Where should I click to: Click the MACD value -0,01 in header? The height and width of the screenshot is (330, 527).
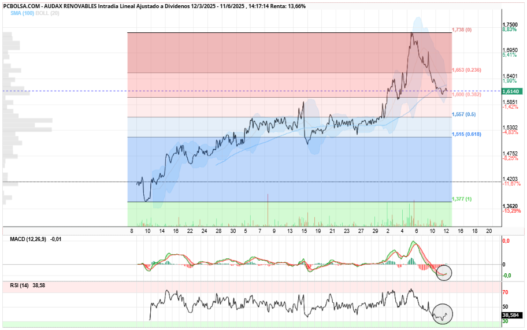tap(55, 239)
